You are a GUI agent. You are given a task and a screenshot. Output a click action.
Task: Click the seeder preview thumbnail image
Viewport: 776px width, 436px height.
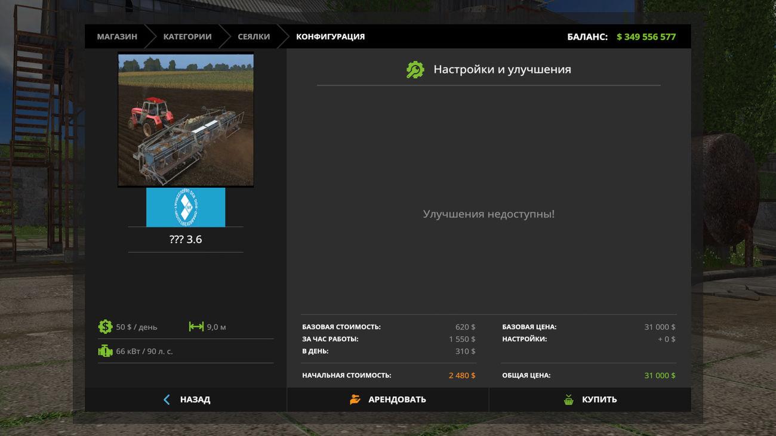click(x=186, y=120)
